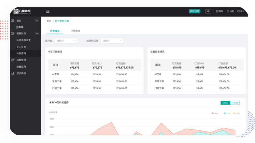Click the 设置 settings icon in header
This screenshot has width=255, height=143.
[x=228, y=11]
